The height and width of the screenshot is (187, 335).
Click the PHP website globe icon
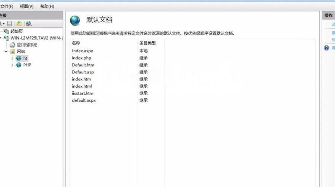pyautogui.click(x=19, y=65)
